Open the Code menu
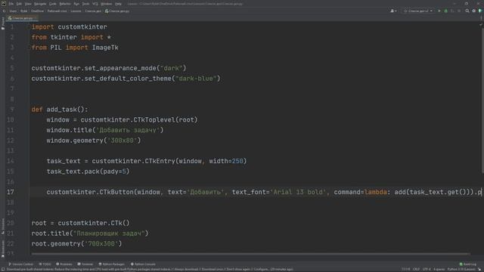Screen dimensions: 484x272 [53, 4]
